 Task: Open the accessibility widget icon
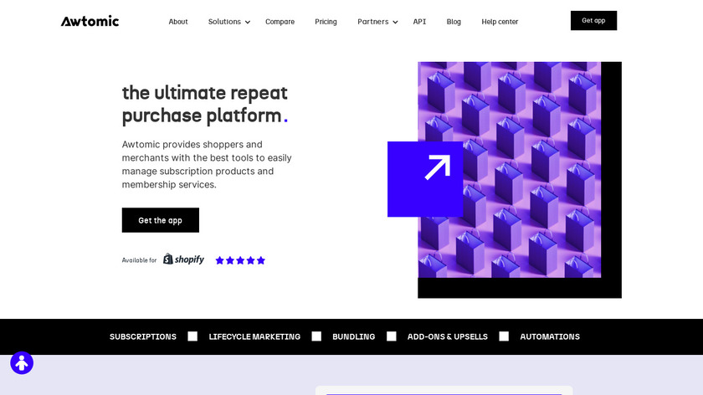click(x=22, y=362)
